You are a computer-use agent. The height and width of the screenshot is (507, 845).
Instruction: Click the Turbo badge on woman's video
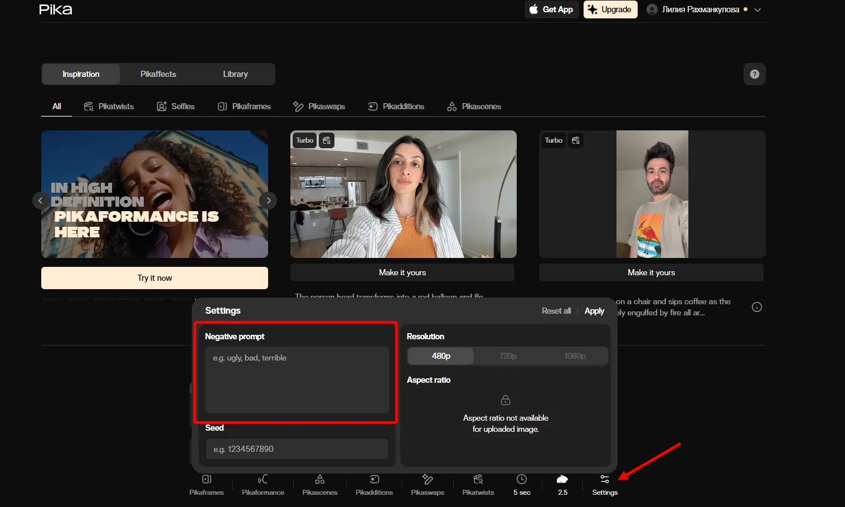pyautogui.click(x=305, y=140)
